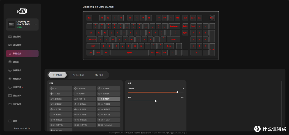Select lighting effect number 10
The width and height of the screenshot is (289, 135).
coord(85,104)
